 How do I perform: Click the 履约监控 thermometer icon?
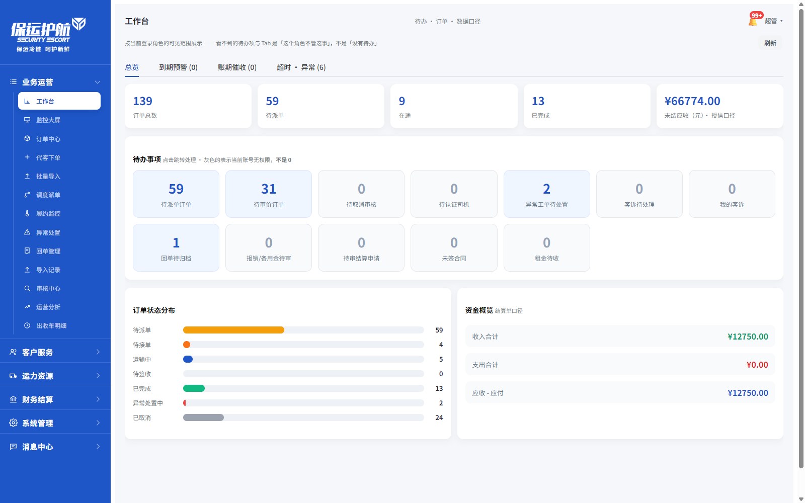27,213
